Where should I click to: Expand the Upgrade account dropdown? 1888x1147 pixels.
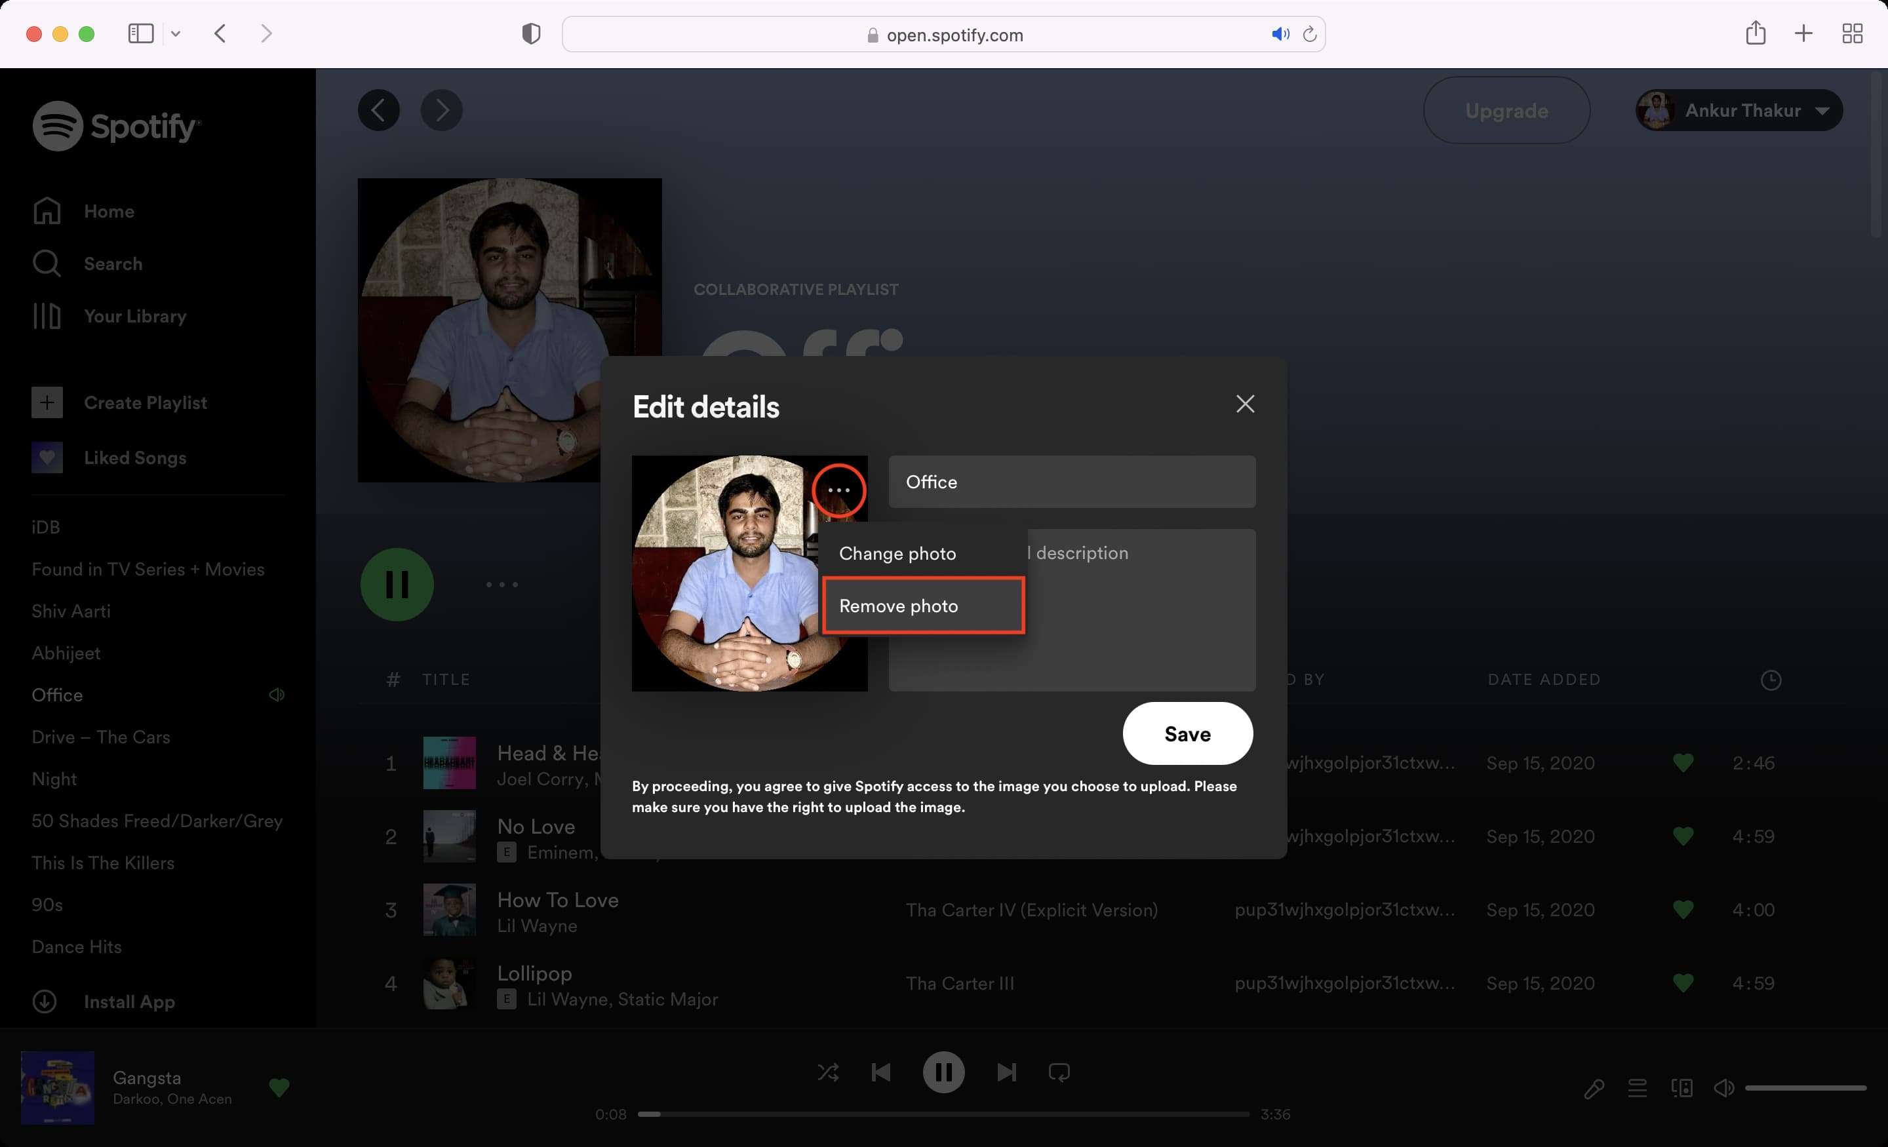point(1822,109)
